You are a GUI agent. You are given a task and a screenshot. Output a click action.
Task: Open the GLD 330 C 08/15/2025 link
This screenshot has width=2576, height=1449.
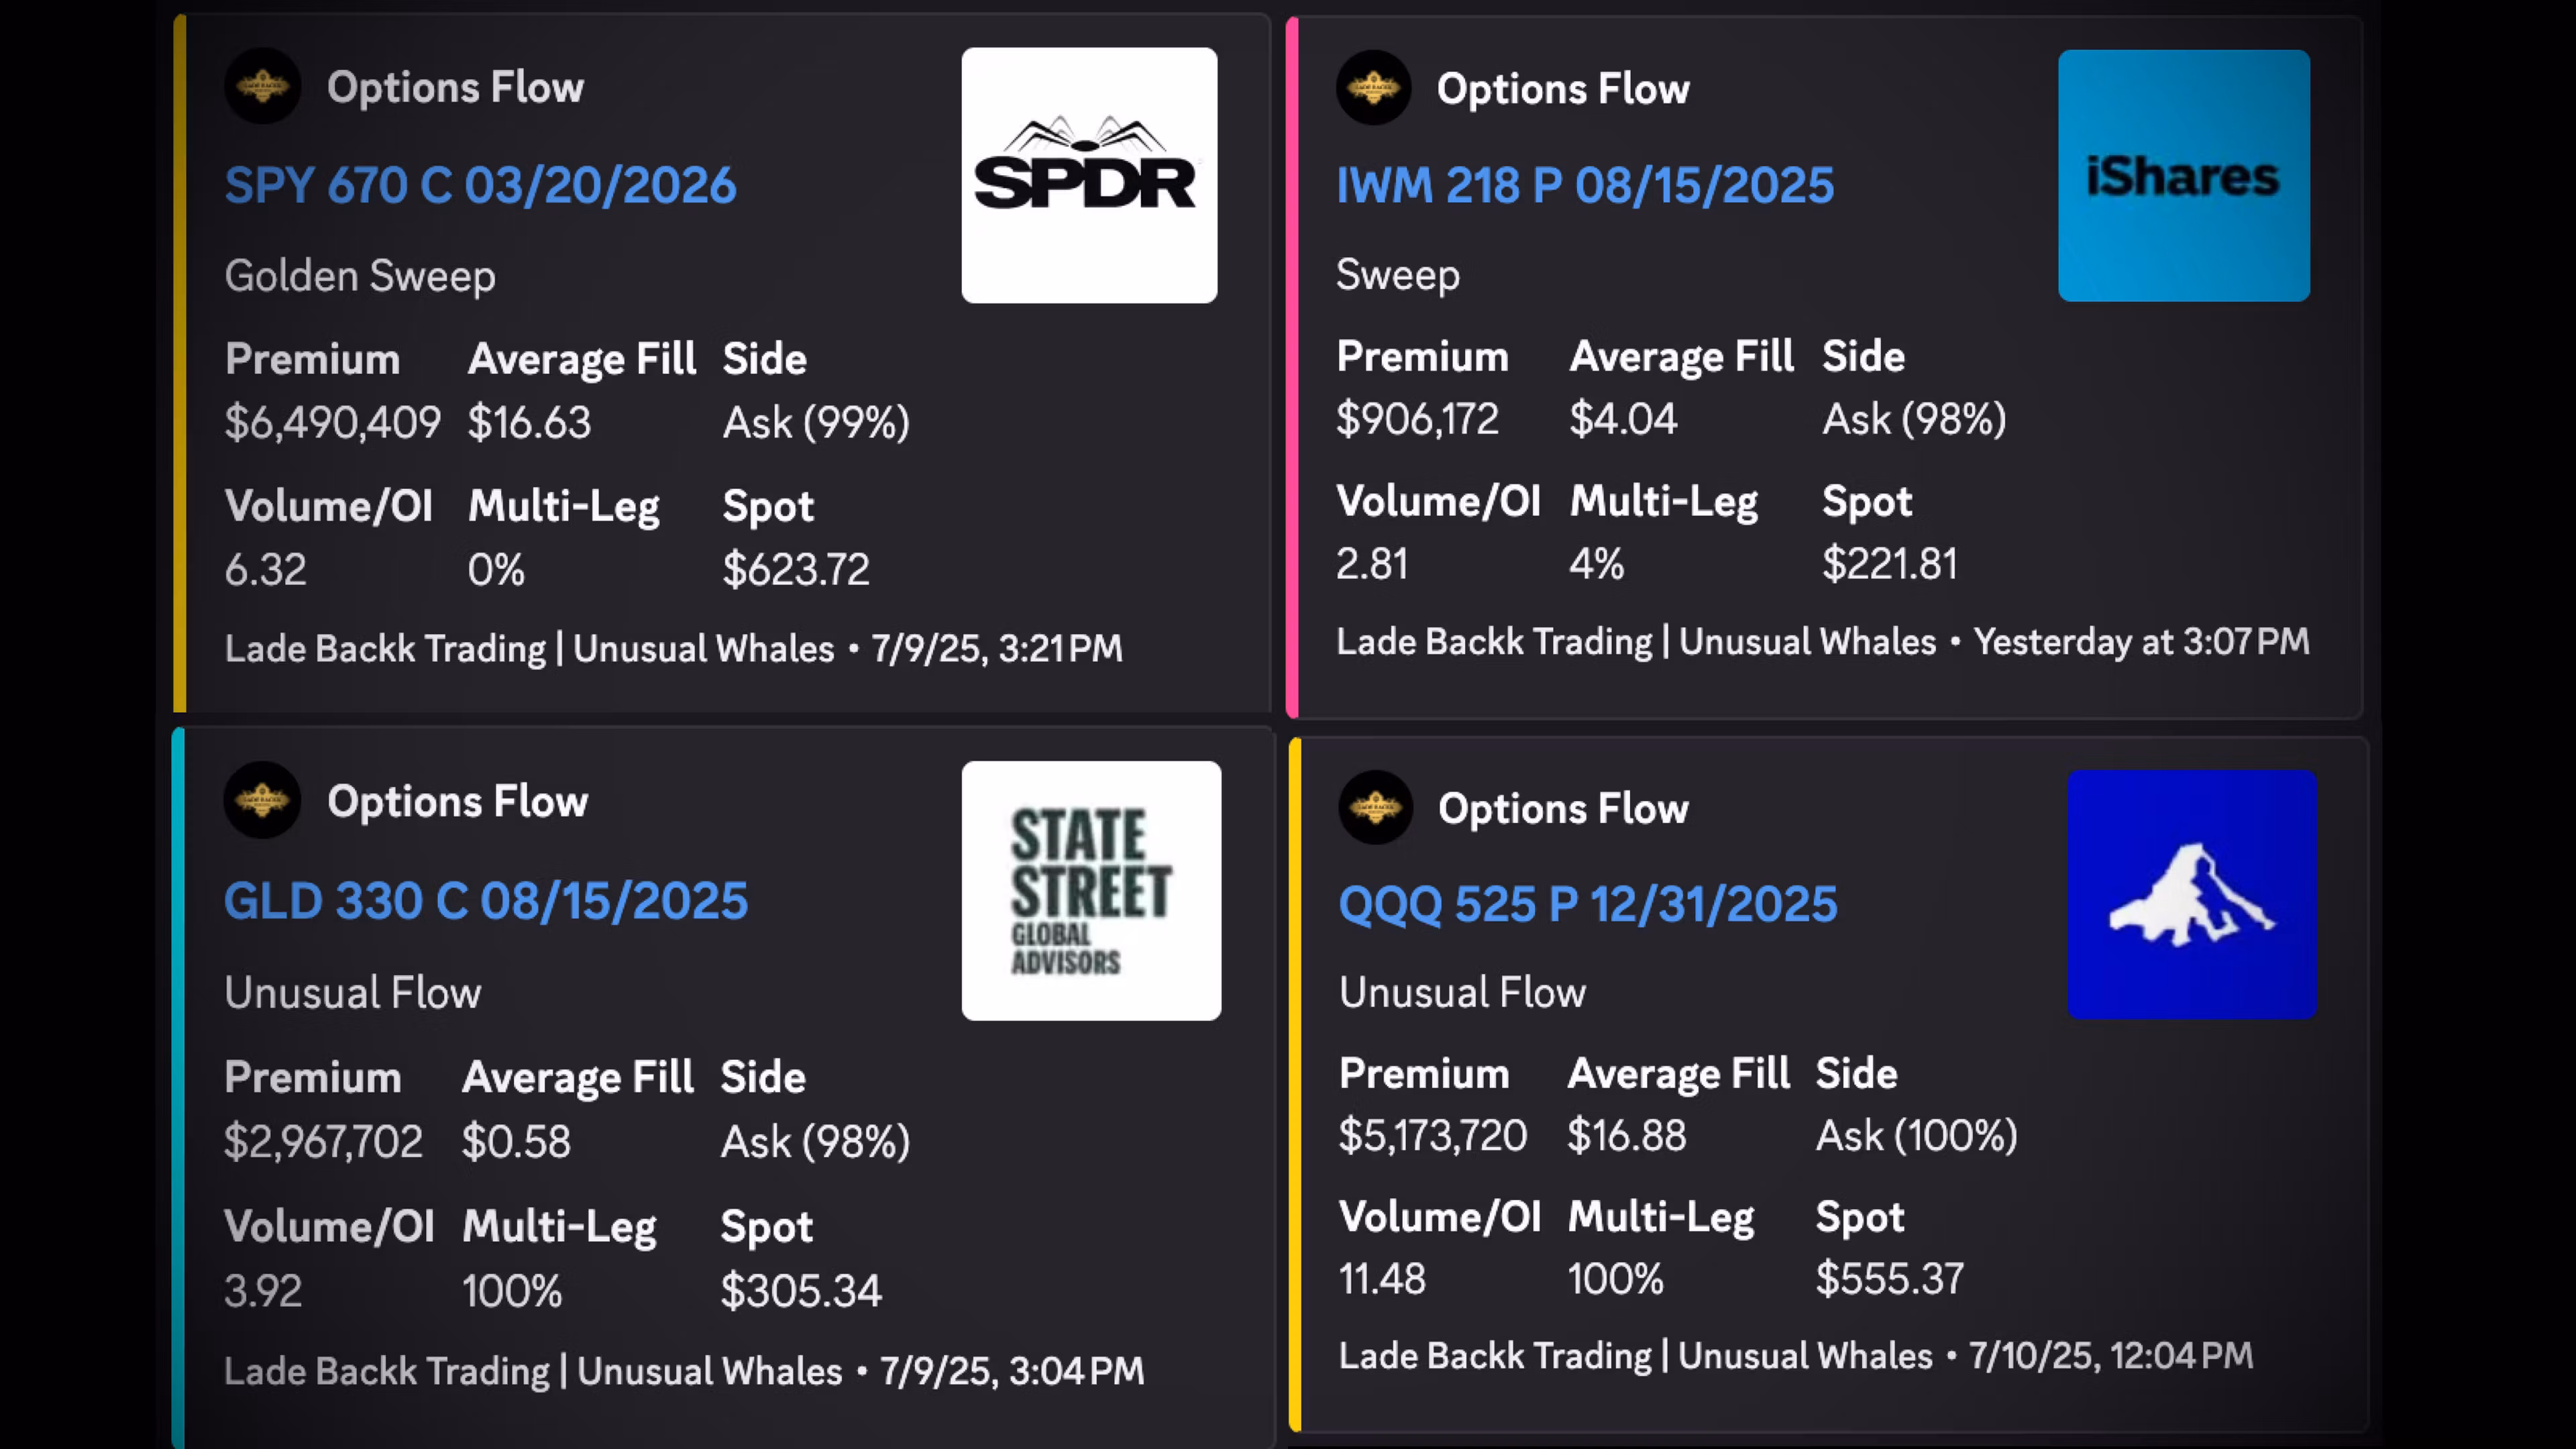[x=486, y=901]
